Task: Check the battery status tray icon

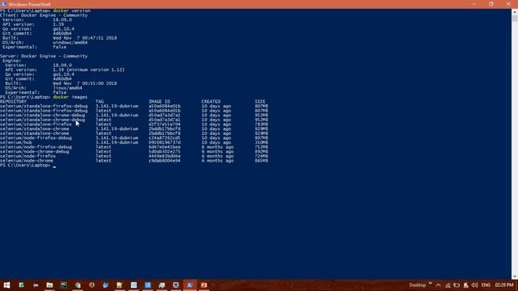Action: tap(456, 285)
